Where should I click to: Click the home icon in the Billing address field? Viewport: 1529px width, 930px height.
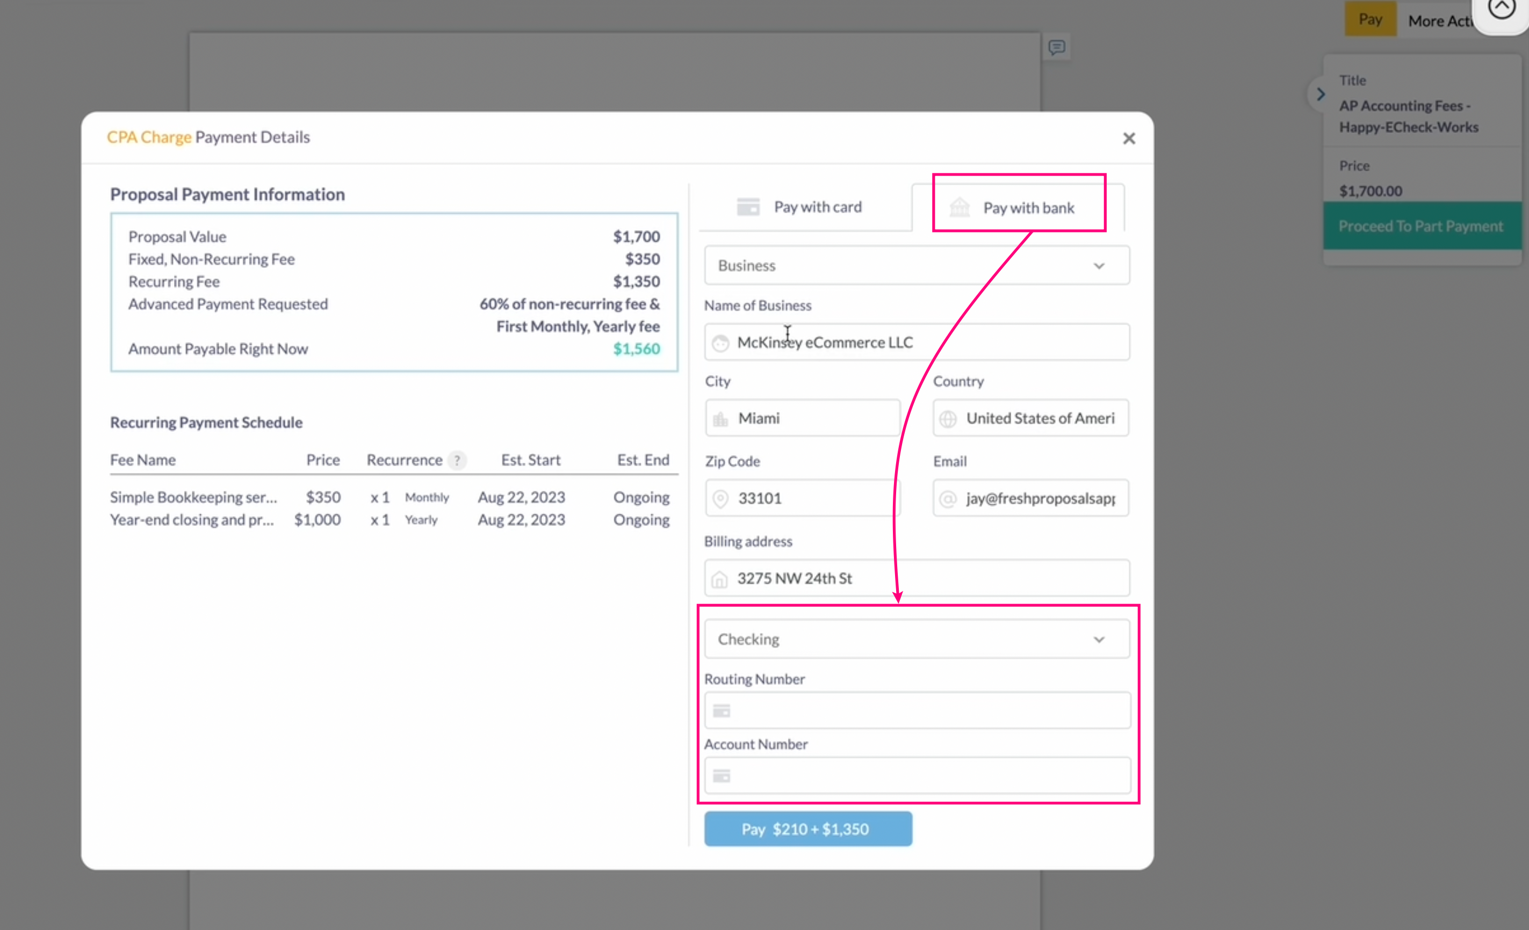click(719, 579)
